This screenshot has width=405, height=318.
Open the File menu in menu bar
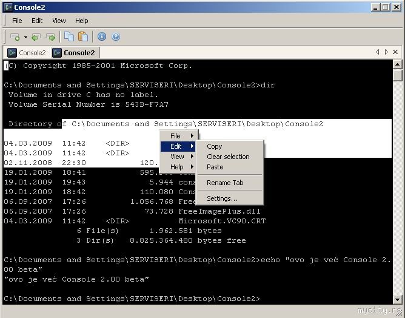[x=17, y=21]
